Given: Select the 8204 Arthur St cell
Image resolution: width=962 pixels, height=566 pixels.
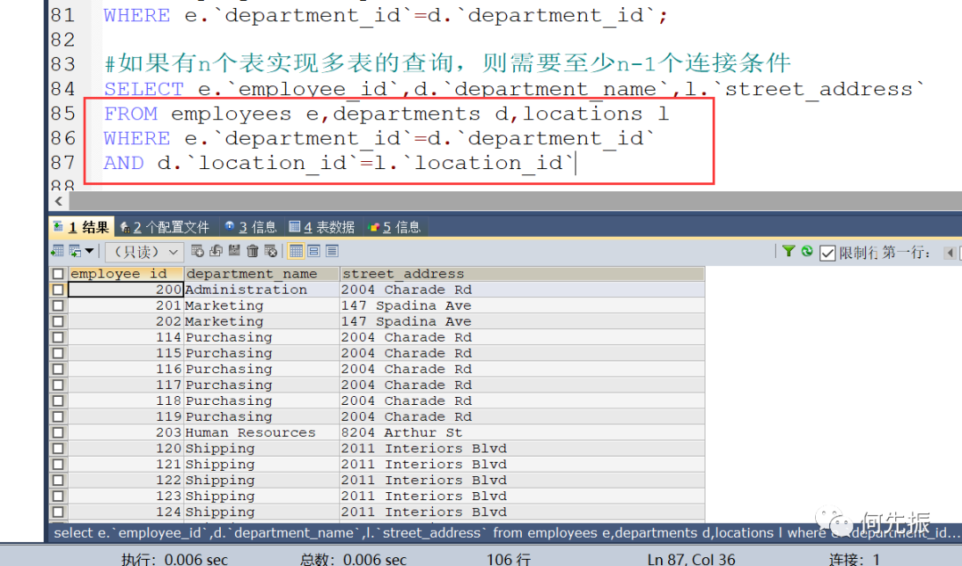Looking at the screenshot, I should pyautogui.click(x=522, y=433).
